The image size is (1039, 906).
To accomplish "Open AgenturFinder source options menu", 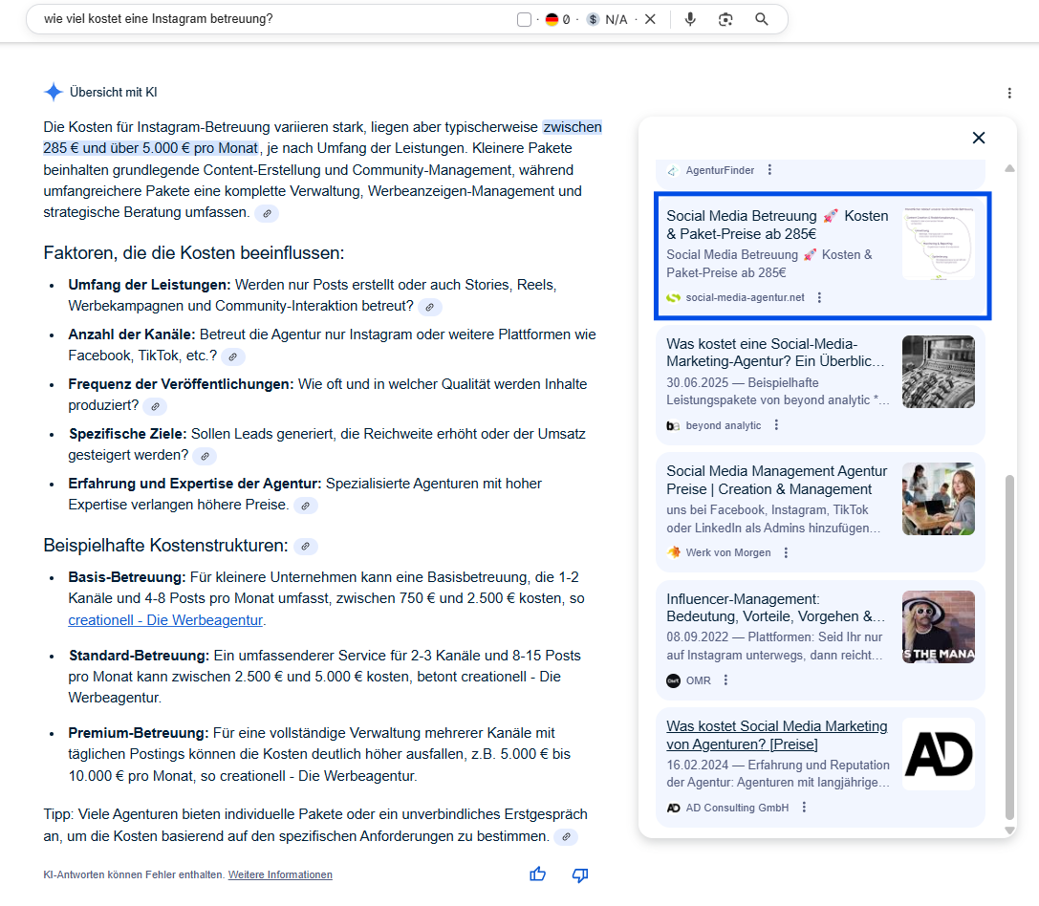I will pos(769,170).
